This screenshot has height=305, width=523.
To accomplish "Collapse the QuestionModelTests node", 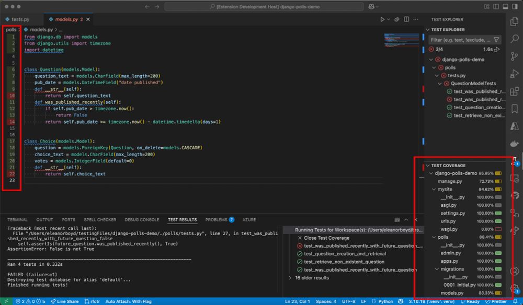I will tap(440, 84).
